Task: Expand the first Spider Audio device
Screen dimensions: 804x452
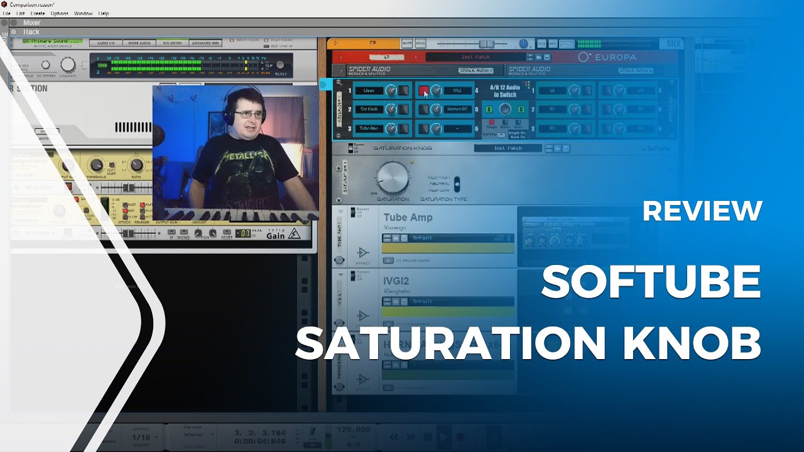Action: pyautogui.click(x=340, y=70)
